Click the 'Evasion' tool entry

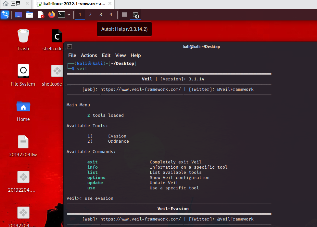117,136
